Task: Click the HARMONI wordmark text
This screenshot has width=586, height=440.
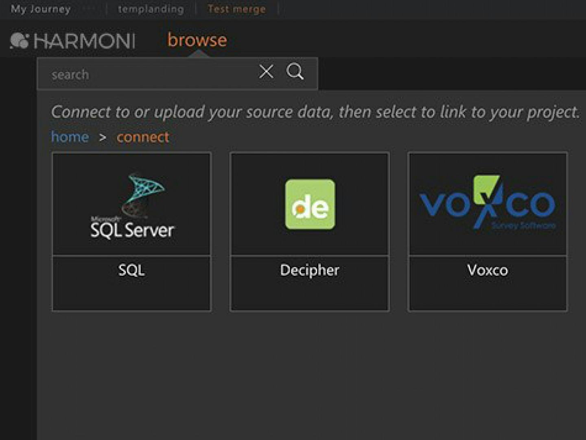Action: pyautogui.click(x=84, y=41)
